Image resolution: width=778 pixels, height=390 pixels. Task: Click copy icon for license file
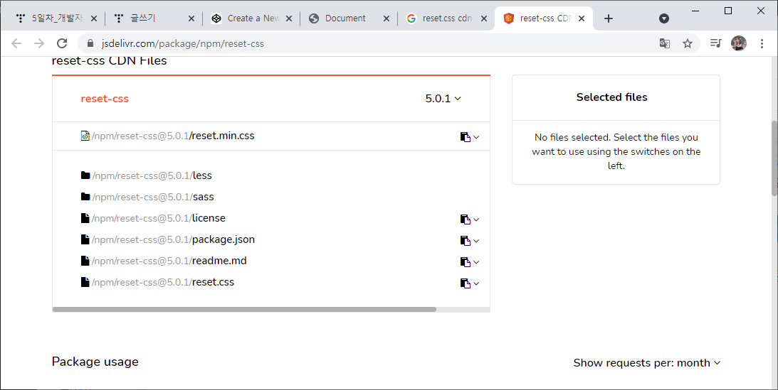click(465, 220)
